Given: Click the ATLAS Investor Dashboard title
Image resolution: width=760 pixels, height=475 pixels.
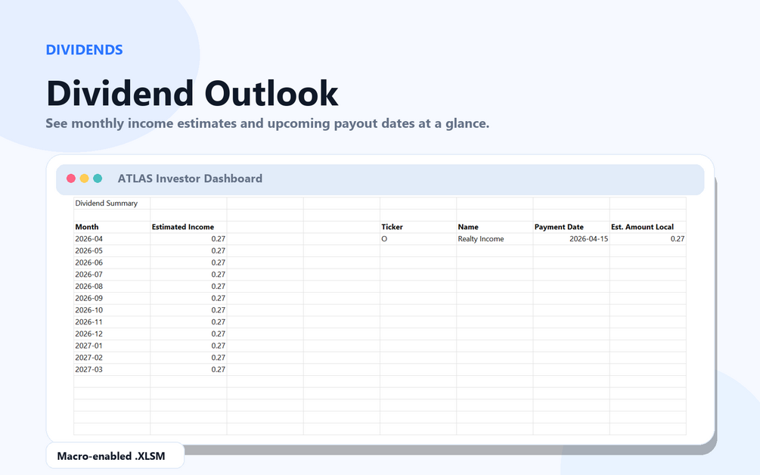Looking at the screenshot, I should pyautogui.click(x=190, y=179).
